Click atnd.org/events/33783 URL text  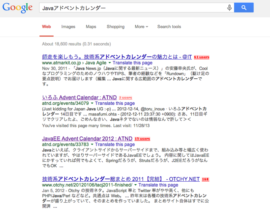pyautogui.click(x=65, y=144)
